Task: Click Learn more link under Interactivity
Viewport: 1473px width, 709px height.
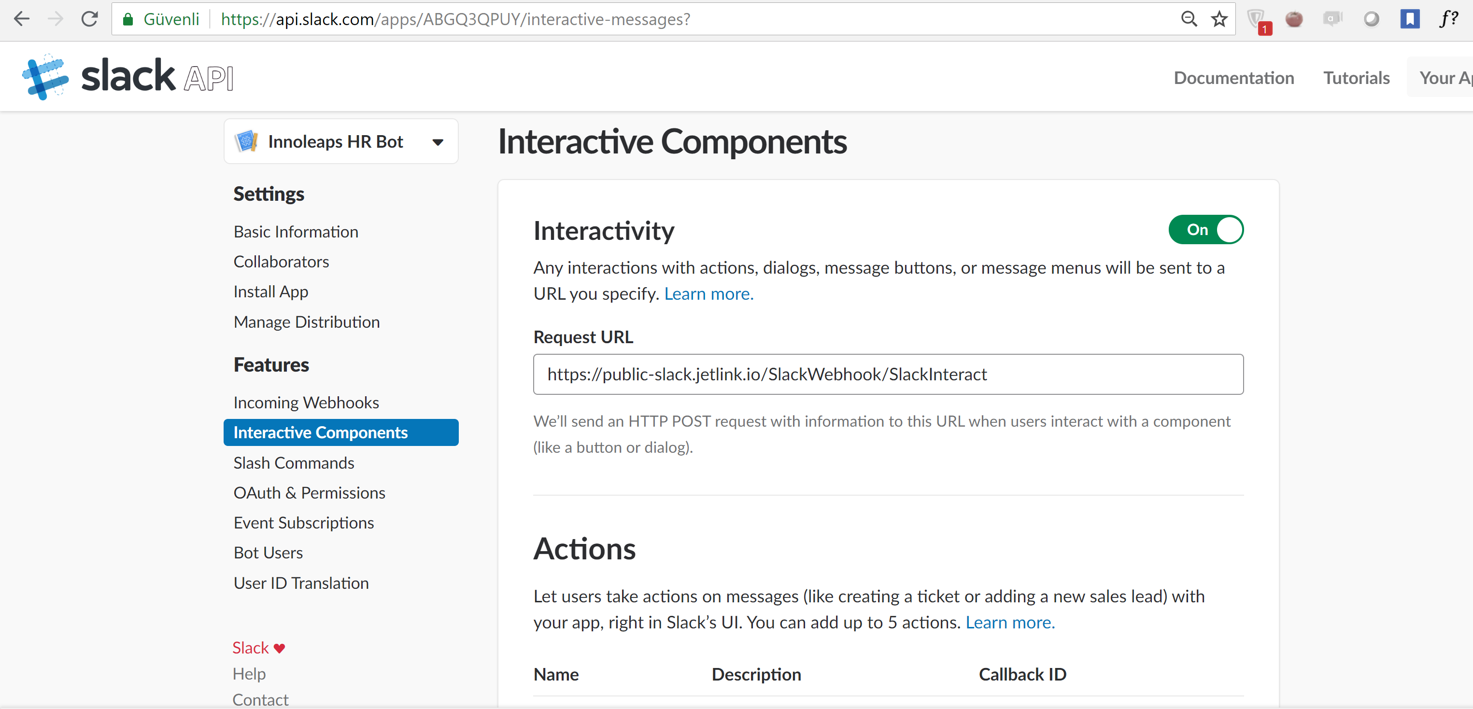Action: (x=708, y=293)
